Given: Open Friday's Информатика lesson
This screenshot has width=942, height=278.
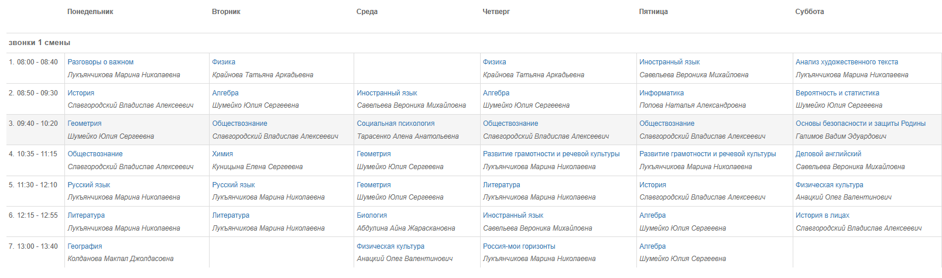Looking at the screenshot, I should 662,93.
